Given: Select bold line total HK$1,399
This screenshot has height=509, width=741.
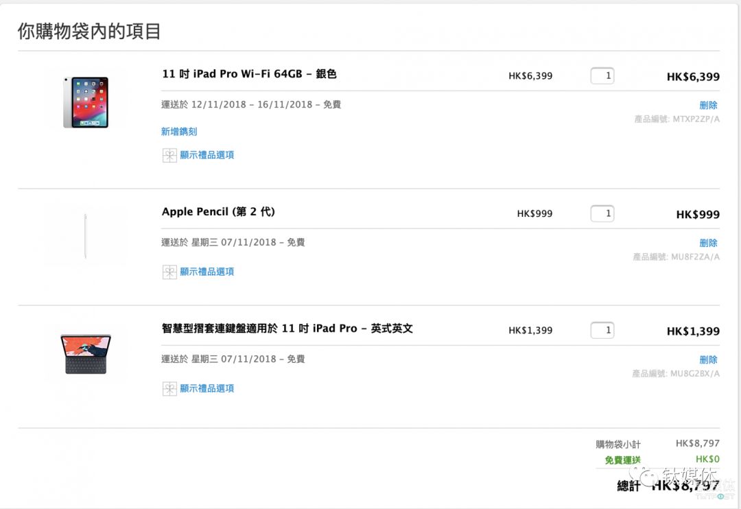Looking at the screenshot, I should click(693, 331).
